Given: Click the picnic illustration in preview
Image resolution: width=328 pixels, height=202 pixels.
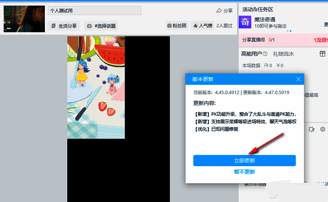Looking at the screenshot, I should point(96,87).
